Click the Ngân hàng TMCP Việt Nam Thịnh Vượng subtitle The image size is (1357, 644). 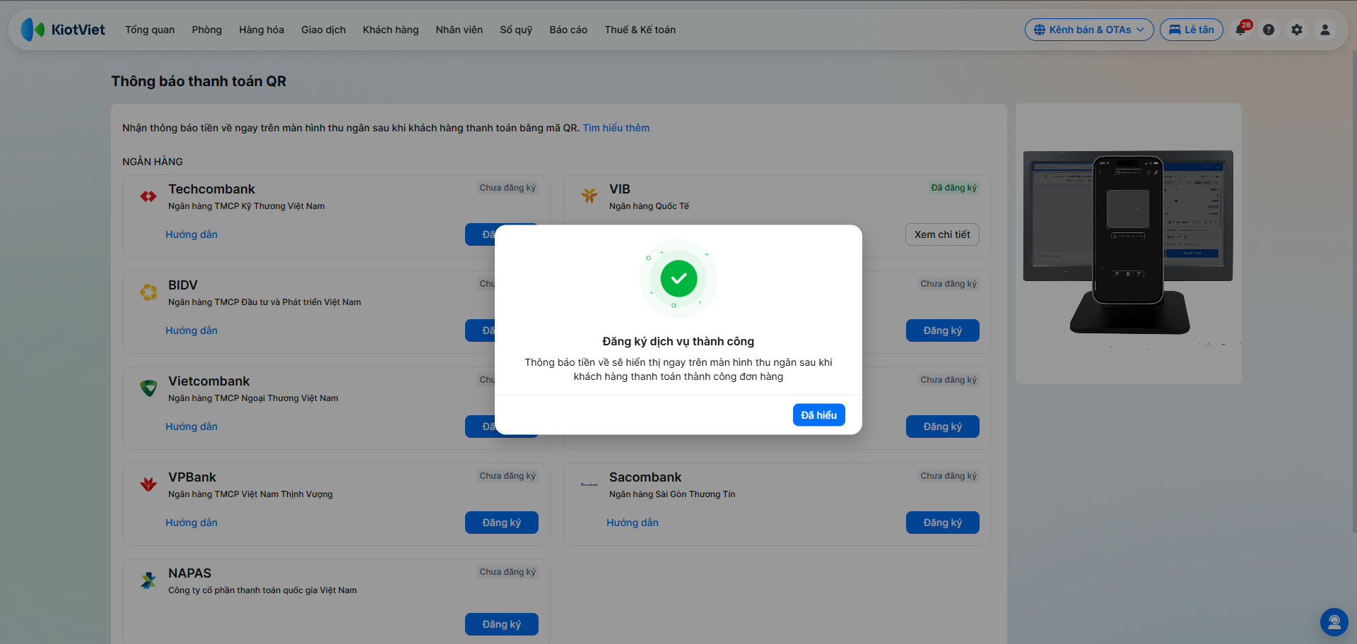pos(250,494)
